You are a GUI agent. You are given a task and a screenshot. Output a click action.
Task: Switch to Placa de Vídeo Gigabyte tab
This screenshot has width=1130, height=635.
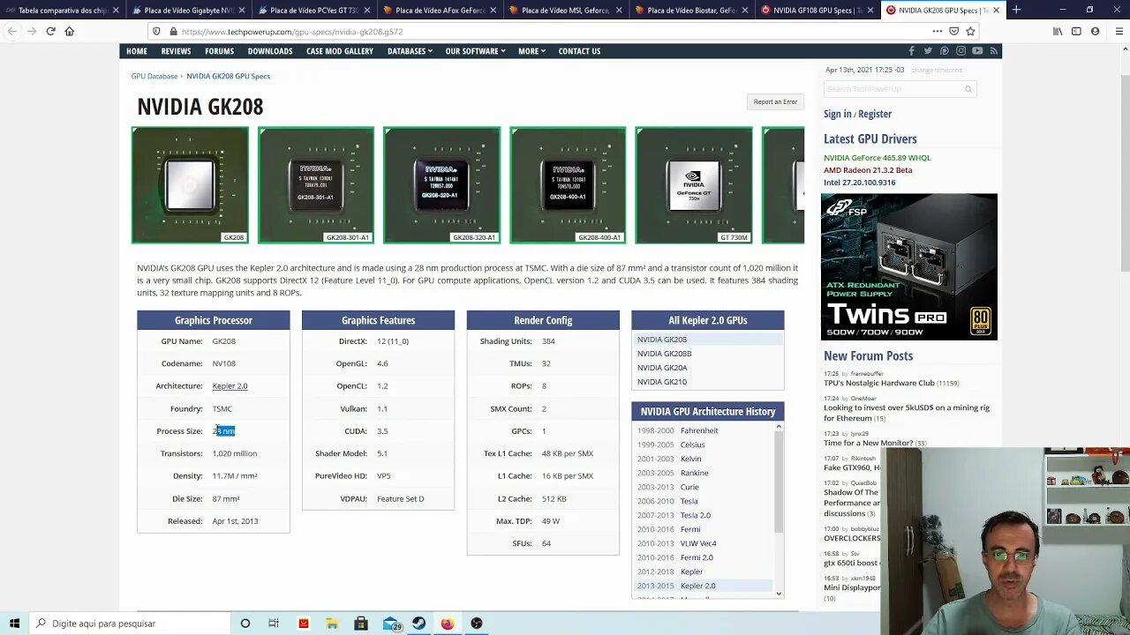188,11
